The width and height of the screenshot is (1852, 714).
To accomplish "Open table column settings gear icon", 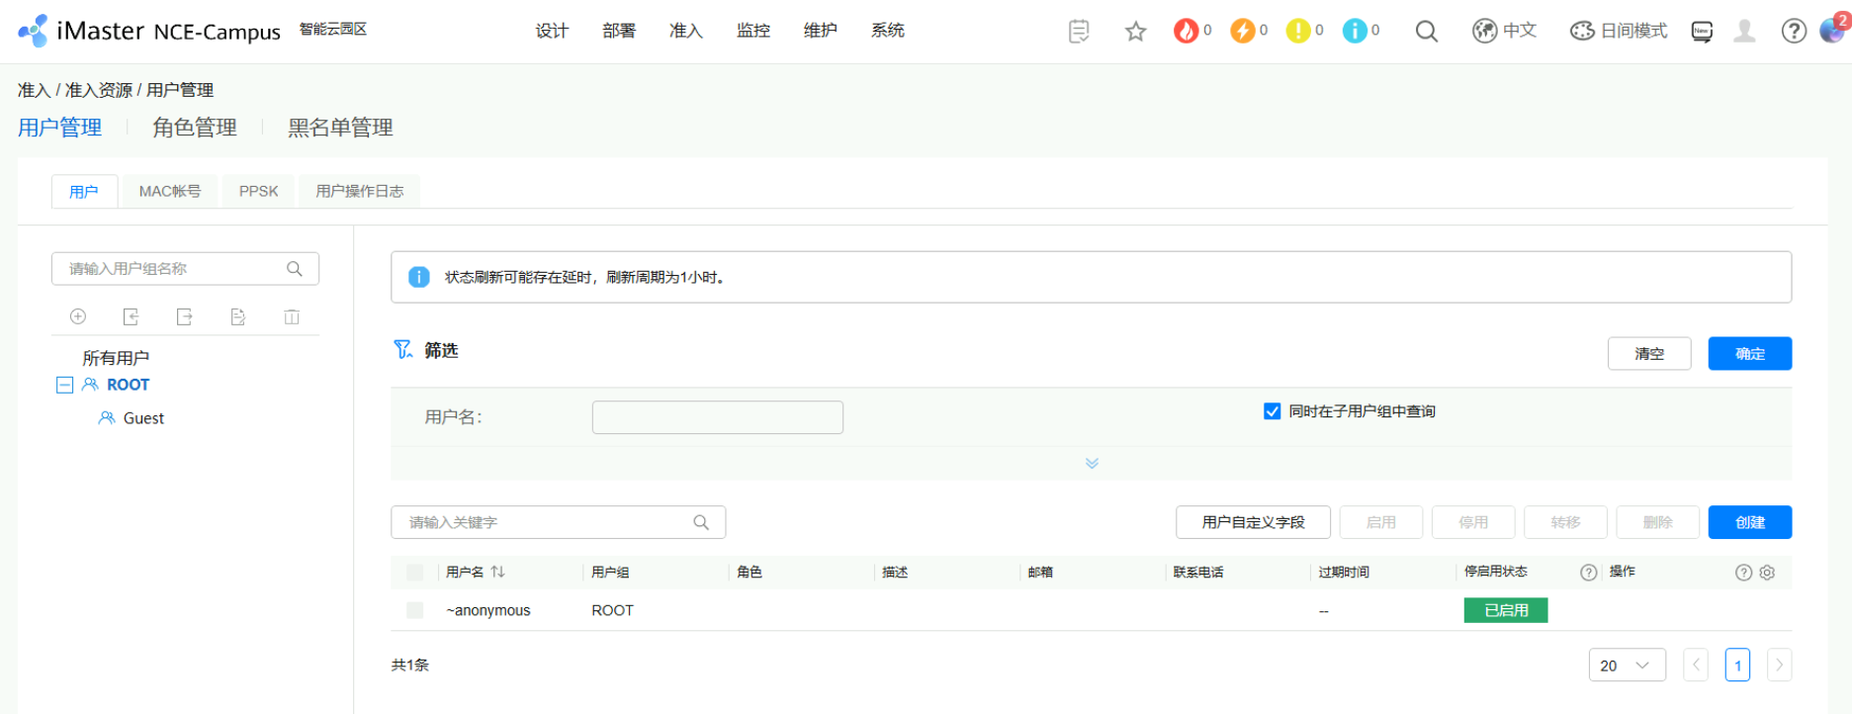I will [1767, 573].
